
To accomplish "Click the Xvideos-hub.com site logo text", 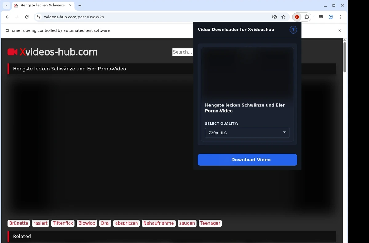I will pyautogui.click(x=58, y=52).
